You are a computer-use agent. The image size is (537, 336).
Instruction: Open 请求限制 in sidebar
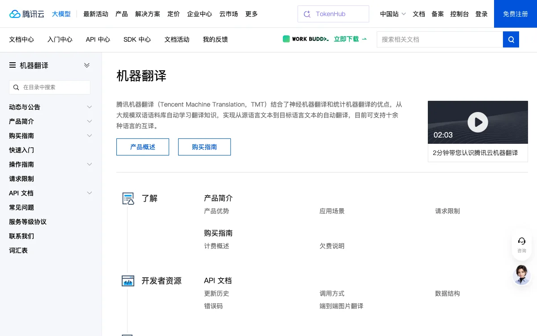point(21,179)
